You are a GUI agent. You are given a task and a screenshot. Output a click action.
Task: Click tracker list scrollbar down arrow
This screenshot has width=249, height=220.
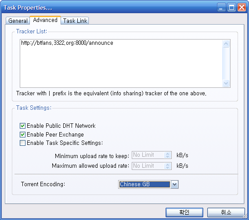(226, 83)
